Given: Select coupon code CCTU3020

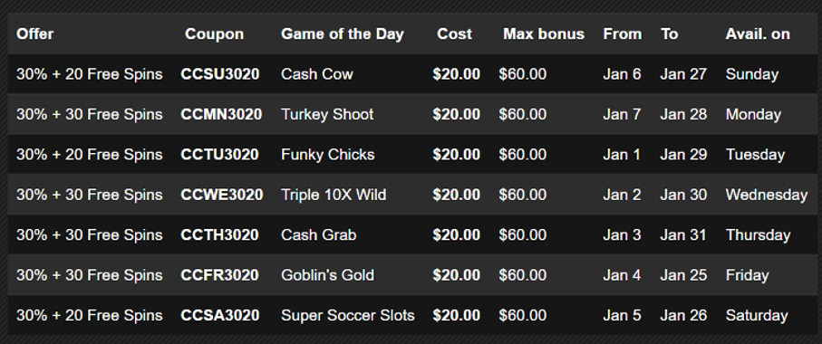Looking at the screenshot, I should [x=219, y=155].
